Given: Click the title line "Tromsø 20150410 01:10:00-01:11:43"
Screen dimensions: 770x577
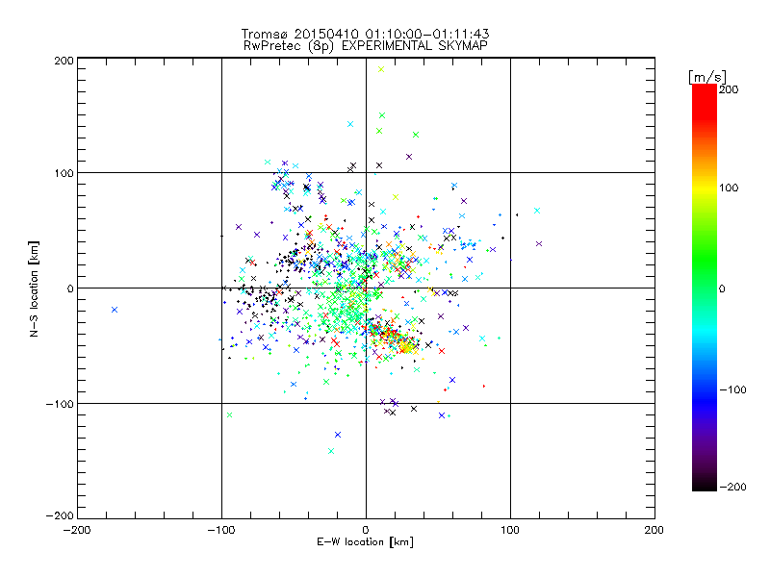Looking at the screenshot, I should click(x=365, y=34).
